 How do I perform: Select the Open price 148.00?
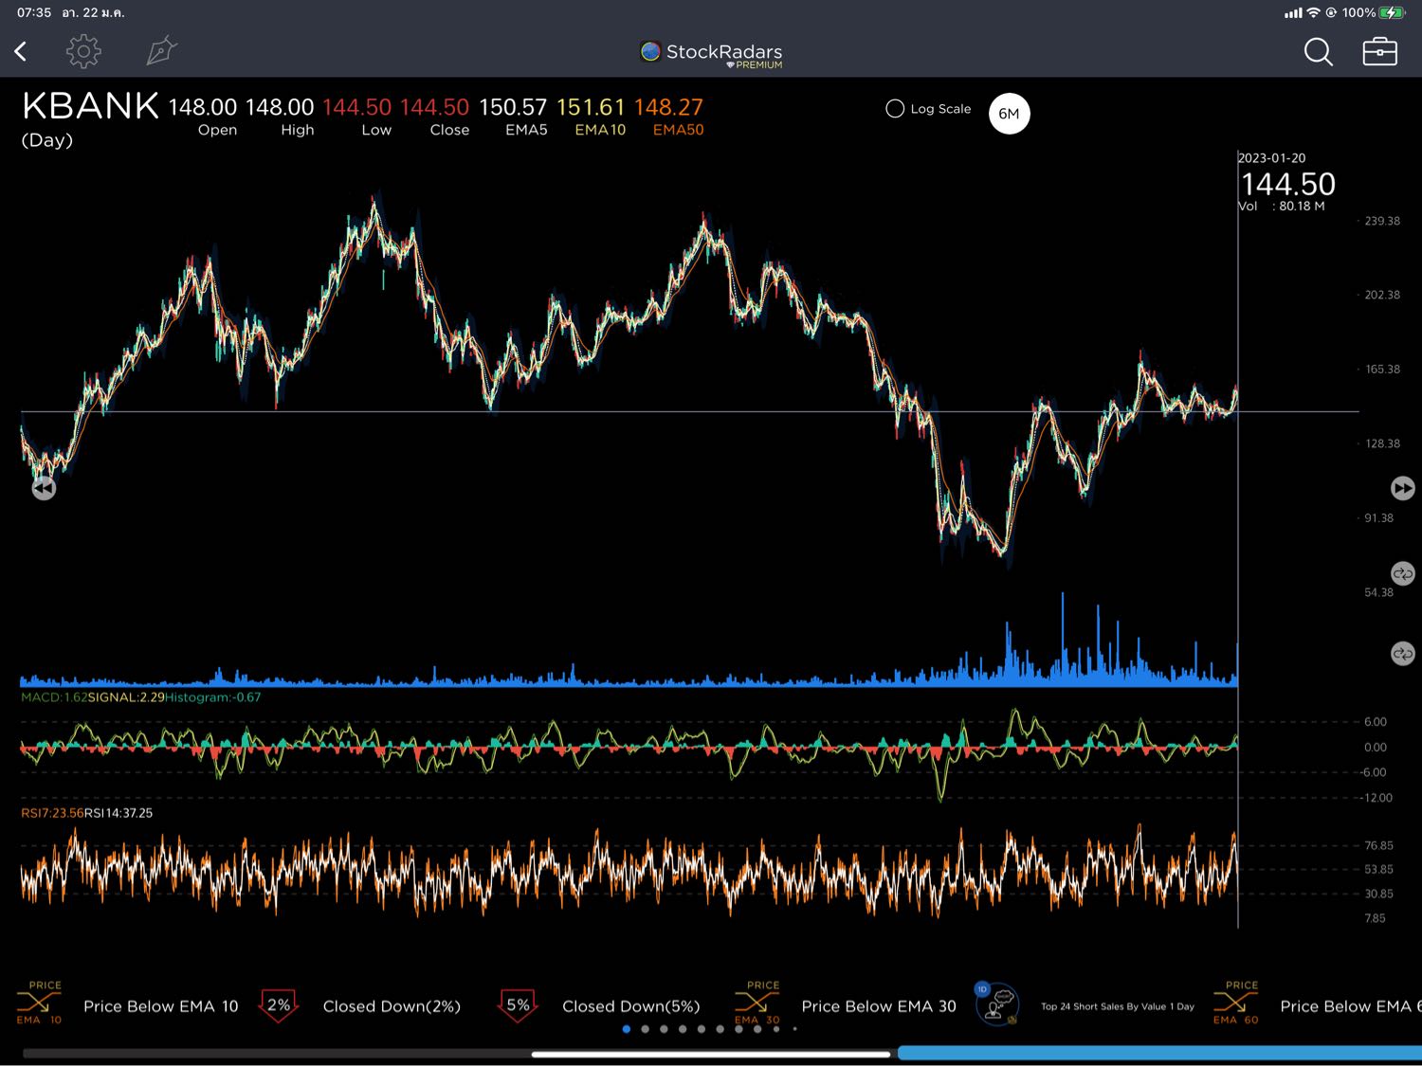tap(203, 107)
